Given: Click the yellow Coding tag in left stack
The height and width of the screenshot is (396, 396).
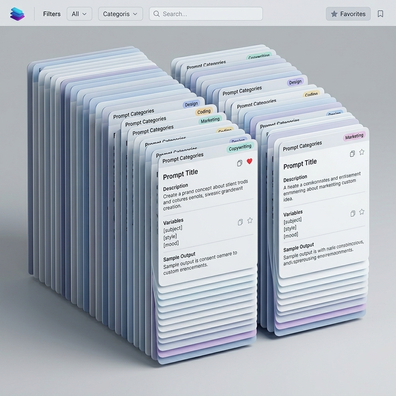Looking at the screenshot, I should (x=204, y=111).
